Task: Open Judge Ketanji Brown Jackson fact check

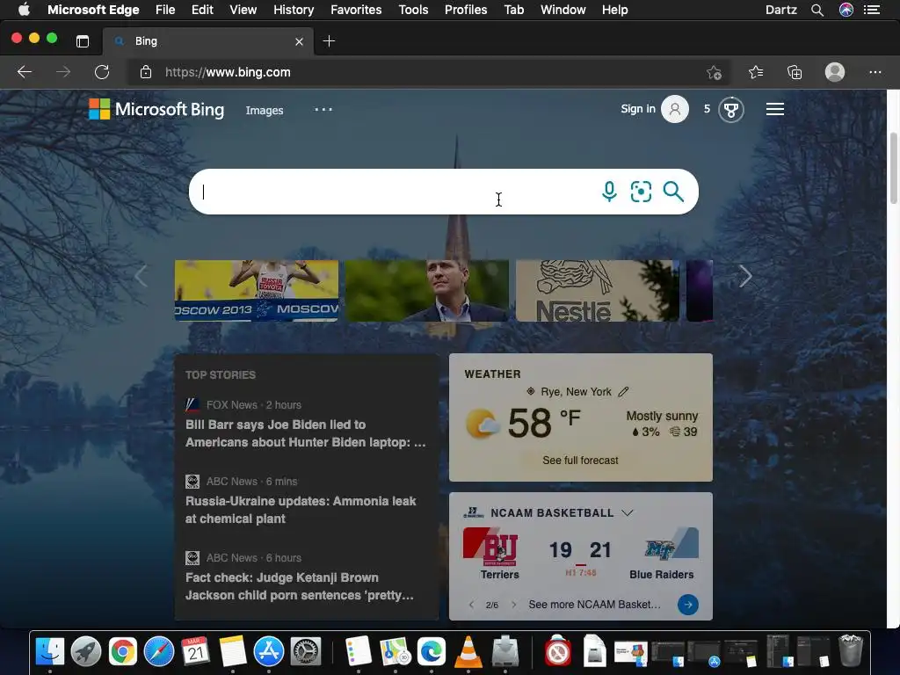Action: click(x=300, y=586)
